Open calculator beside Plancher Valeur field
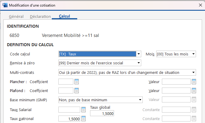 [194, 82]
